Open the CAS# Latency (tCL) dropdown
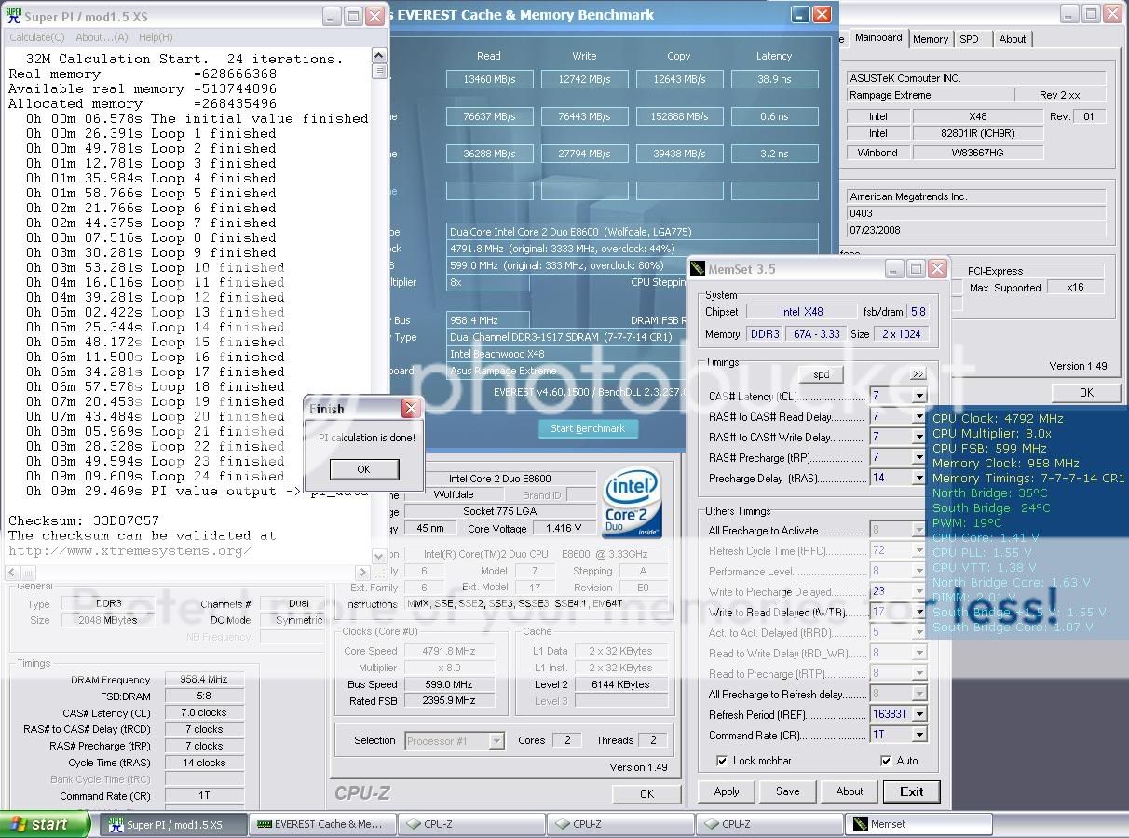The height and width of the screenshot is (838, 1129). [x=919, y=397]
